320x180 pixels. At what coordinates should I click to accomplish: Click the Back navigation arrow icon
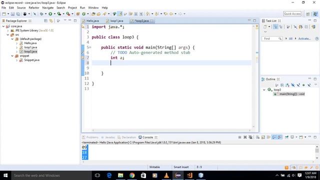pyautogui.click(x=171, y=14)
